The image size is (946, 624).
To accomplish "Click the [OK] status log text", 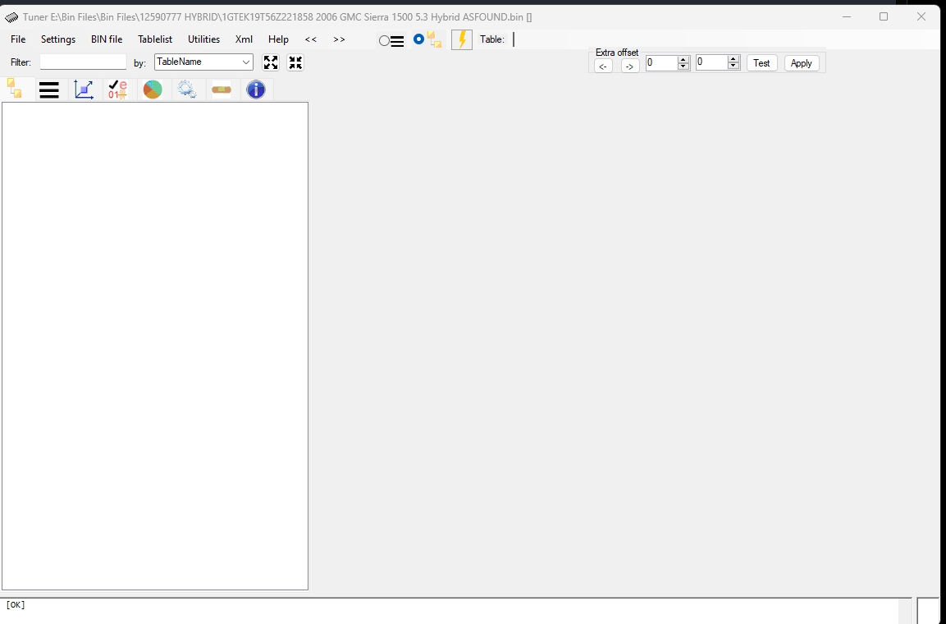I will 16,604.
